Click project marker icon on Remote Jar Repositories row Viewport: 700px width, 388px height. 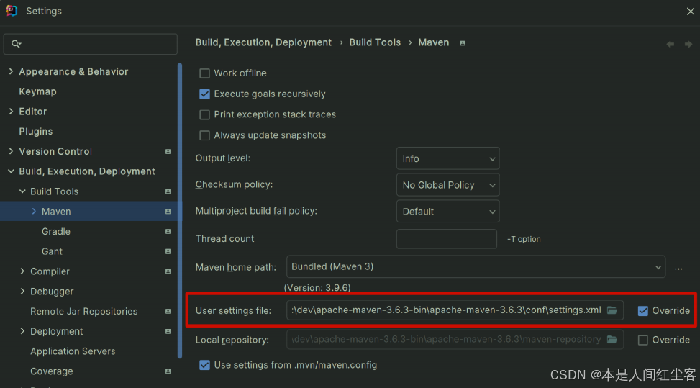[168, 311]
